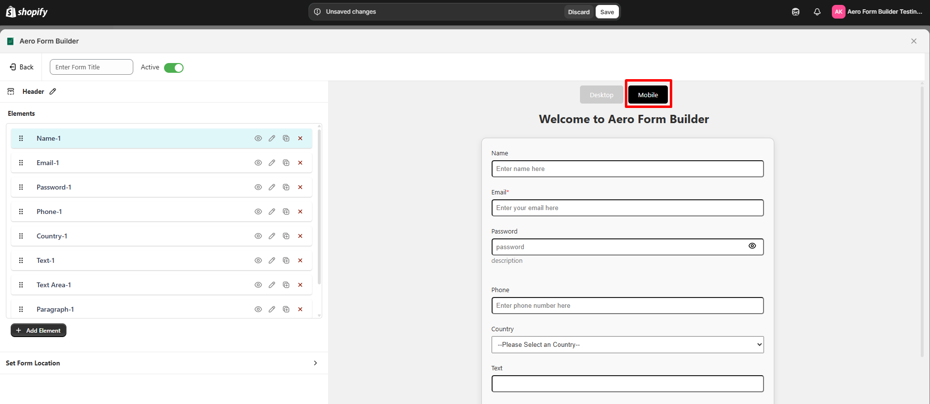Edit the Paragraph-1 element
Image resolution: width=930 pixels, height=404 pixels.
click(272, 309)
